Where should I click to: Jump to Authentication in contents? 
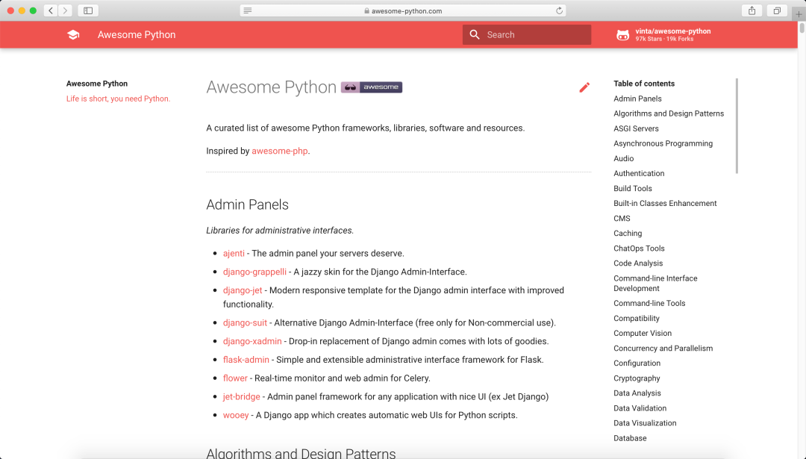click(639, 173)
